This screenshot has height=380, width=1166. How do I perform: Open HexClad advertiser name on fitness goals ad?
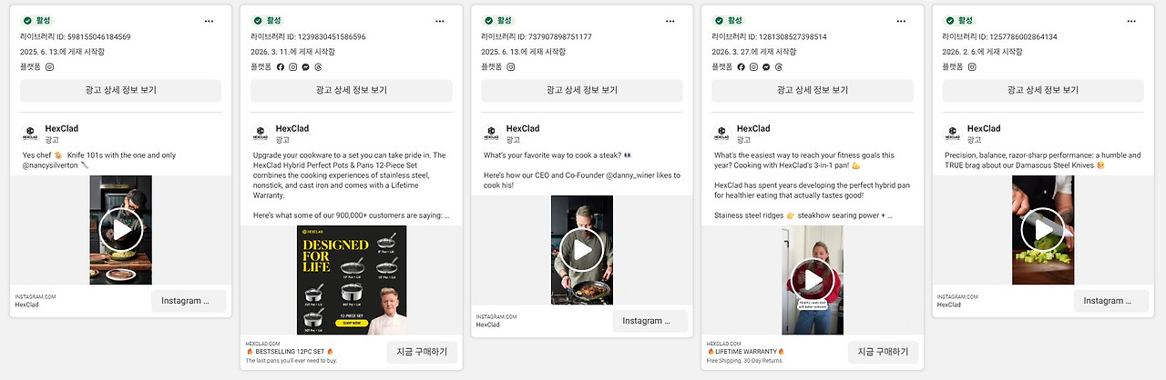tap(753, 129)
